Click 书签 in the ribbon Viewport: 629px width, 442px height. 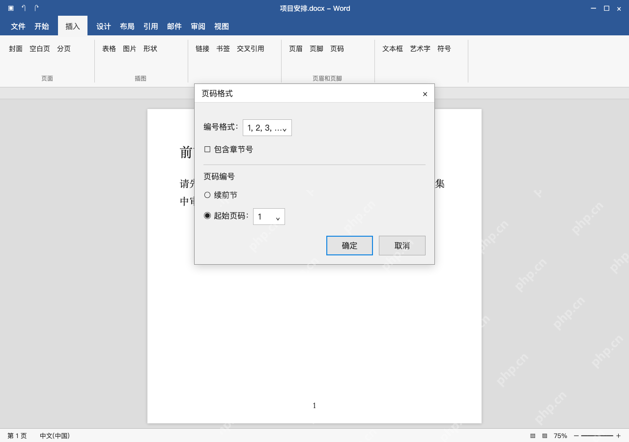223,49
